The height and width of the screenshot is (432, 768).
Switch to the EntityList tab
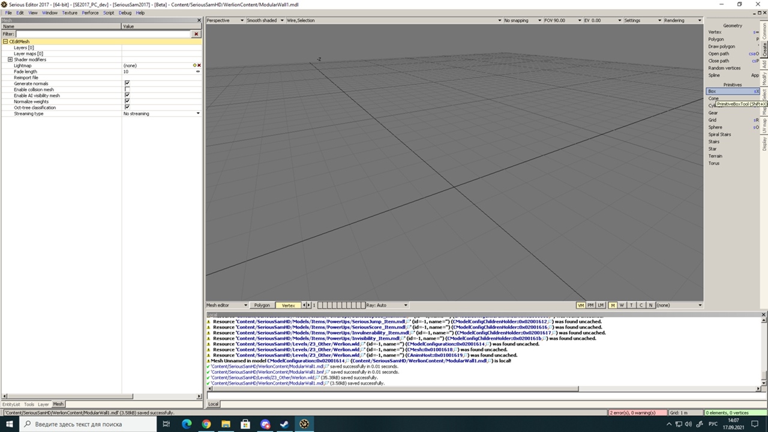click(x=11, y=404)
